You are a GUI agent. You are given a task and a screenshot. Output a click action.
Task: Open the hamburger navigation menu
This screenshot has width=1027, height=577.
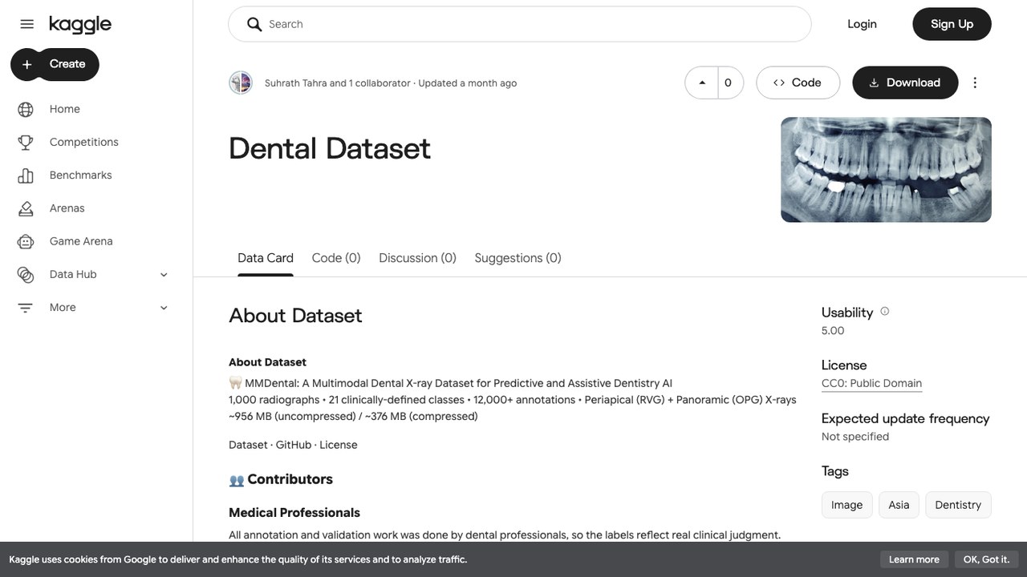pyautogui.click(x=27, y=24)
